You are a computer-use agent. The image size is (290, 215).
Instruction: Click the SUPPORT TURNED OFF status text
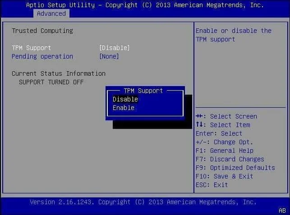click(51, 82)
